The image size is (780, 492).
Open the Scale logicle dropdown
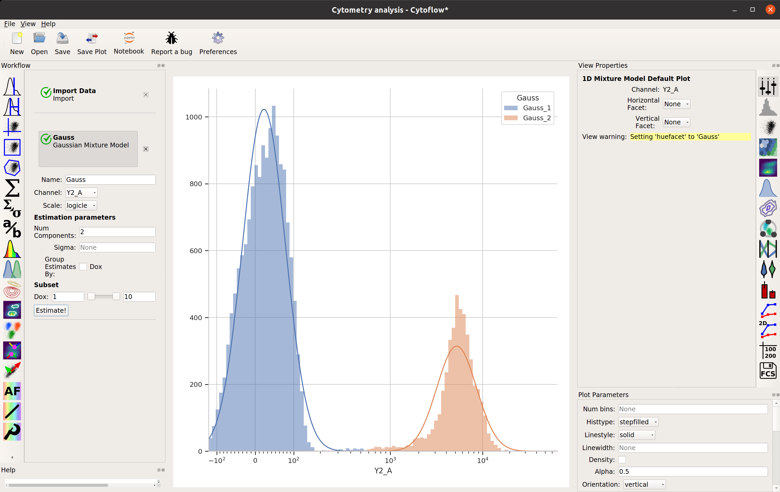(81, 205)
